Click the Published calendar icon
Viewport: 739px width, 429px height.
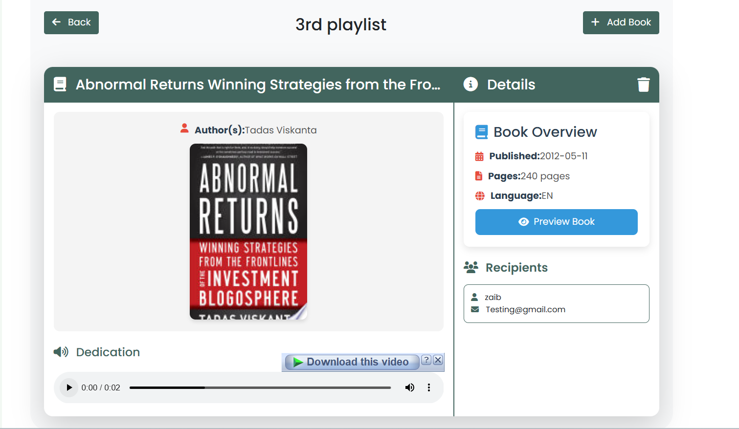pos(479,156)
